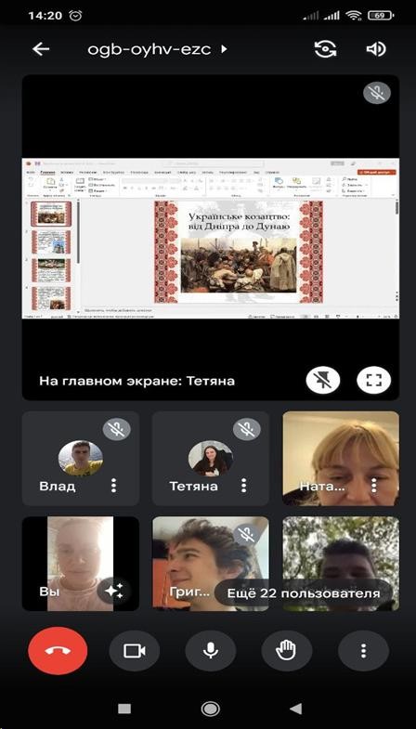Open more options in bottom call bar
This screenshot has height=729, width=416.
[363, 650]
